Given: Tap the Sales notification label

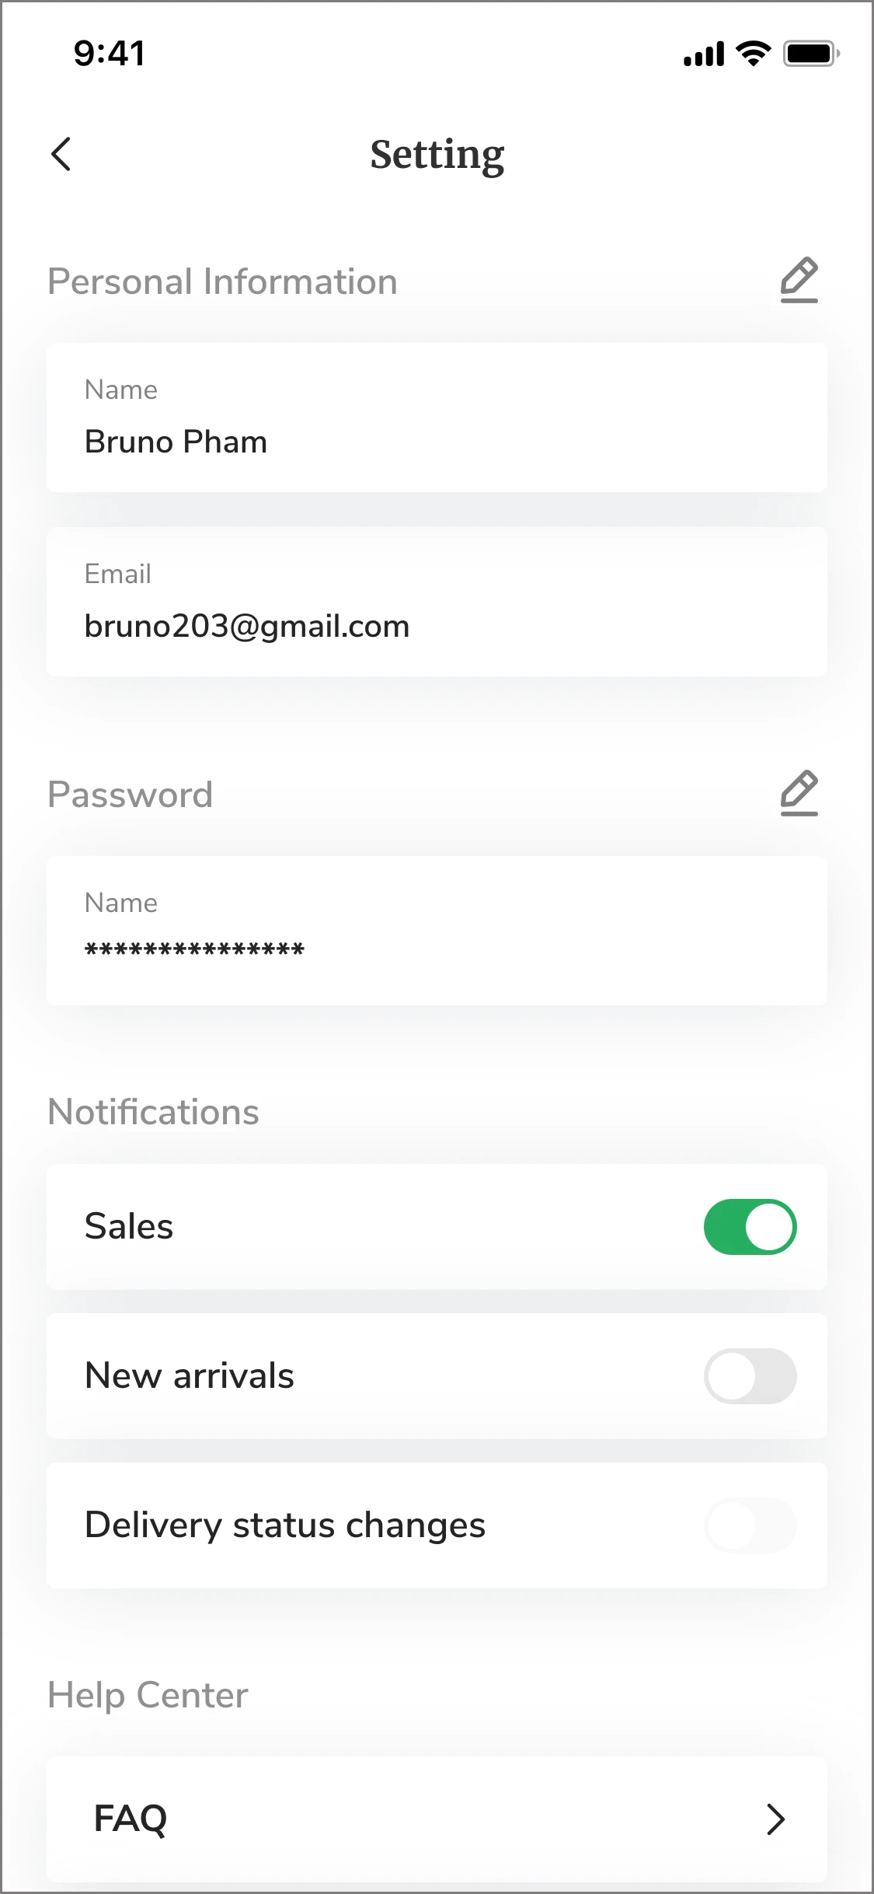Looking at the screenshot, I should pos(129,1227).
